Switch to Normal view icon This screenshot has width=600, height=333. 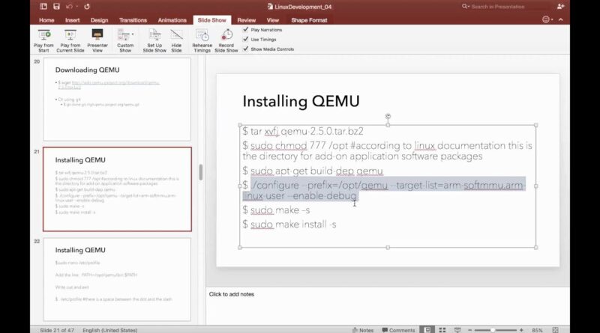[x=427, y=330]
